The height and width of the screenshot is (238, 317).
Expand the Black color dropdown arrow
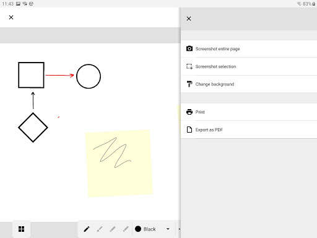pos(168,229)
